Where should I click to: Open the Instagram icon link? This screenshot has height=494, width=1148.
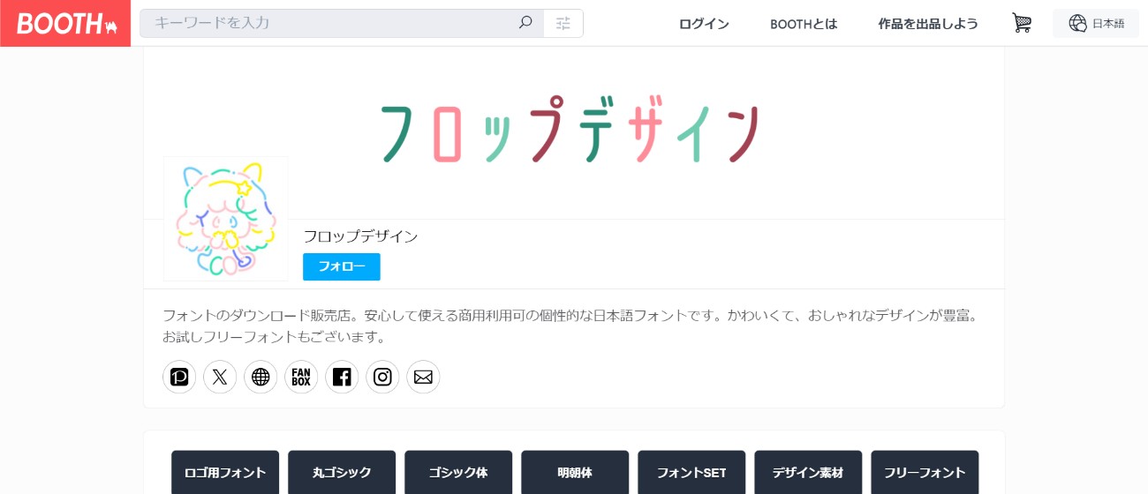point(382,377)
